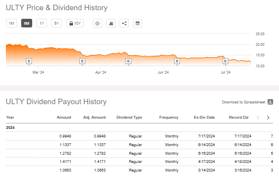The image size is (279, 177).
Task: Go to previous table columns arrow
Action: point(258,117)
